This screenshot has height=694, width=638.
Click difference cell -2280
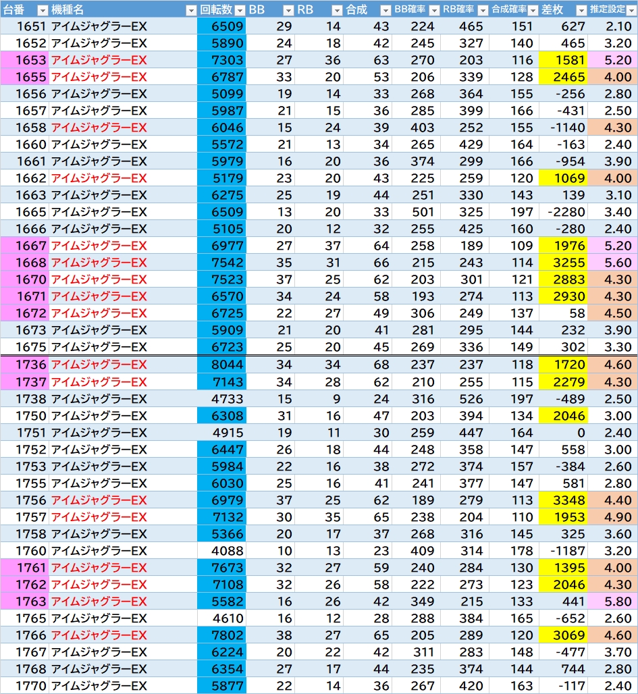tap(563, 212)
